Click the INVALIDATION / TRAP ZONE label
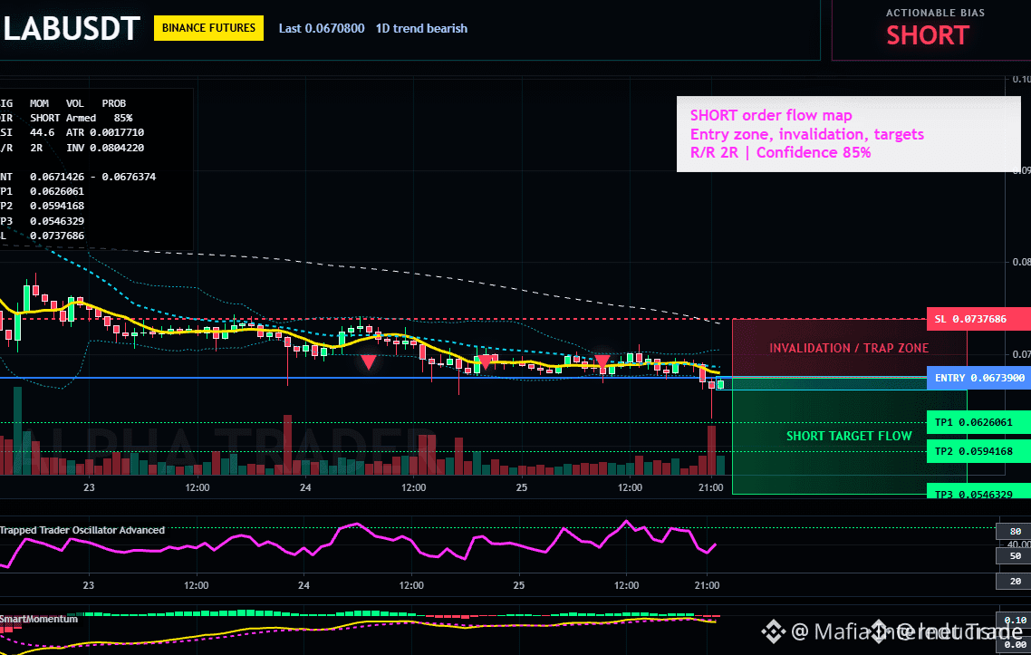 (849, 348)
